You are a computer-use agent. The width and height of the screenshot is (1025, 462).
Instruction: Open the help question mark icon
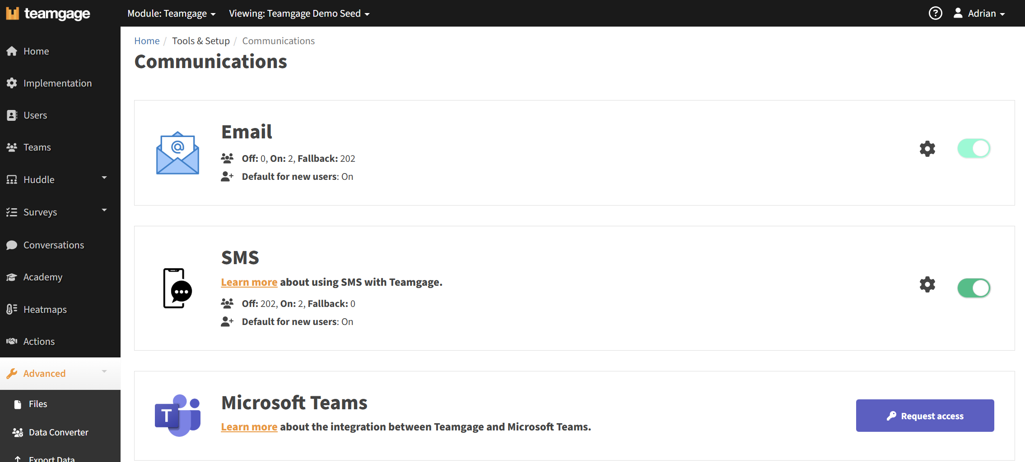point(935,13)
